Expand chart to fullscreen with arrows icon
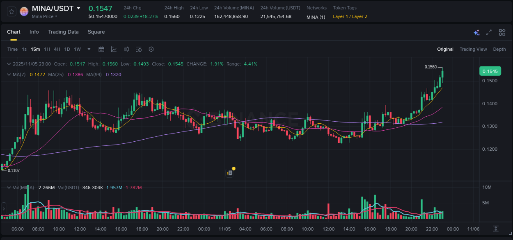The width and height of the screenshot is (513, 240). (489, 32)
